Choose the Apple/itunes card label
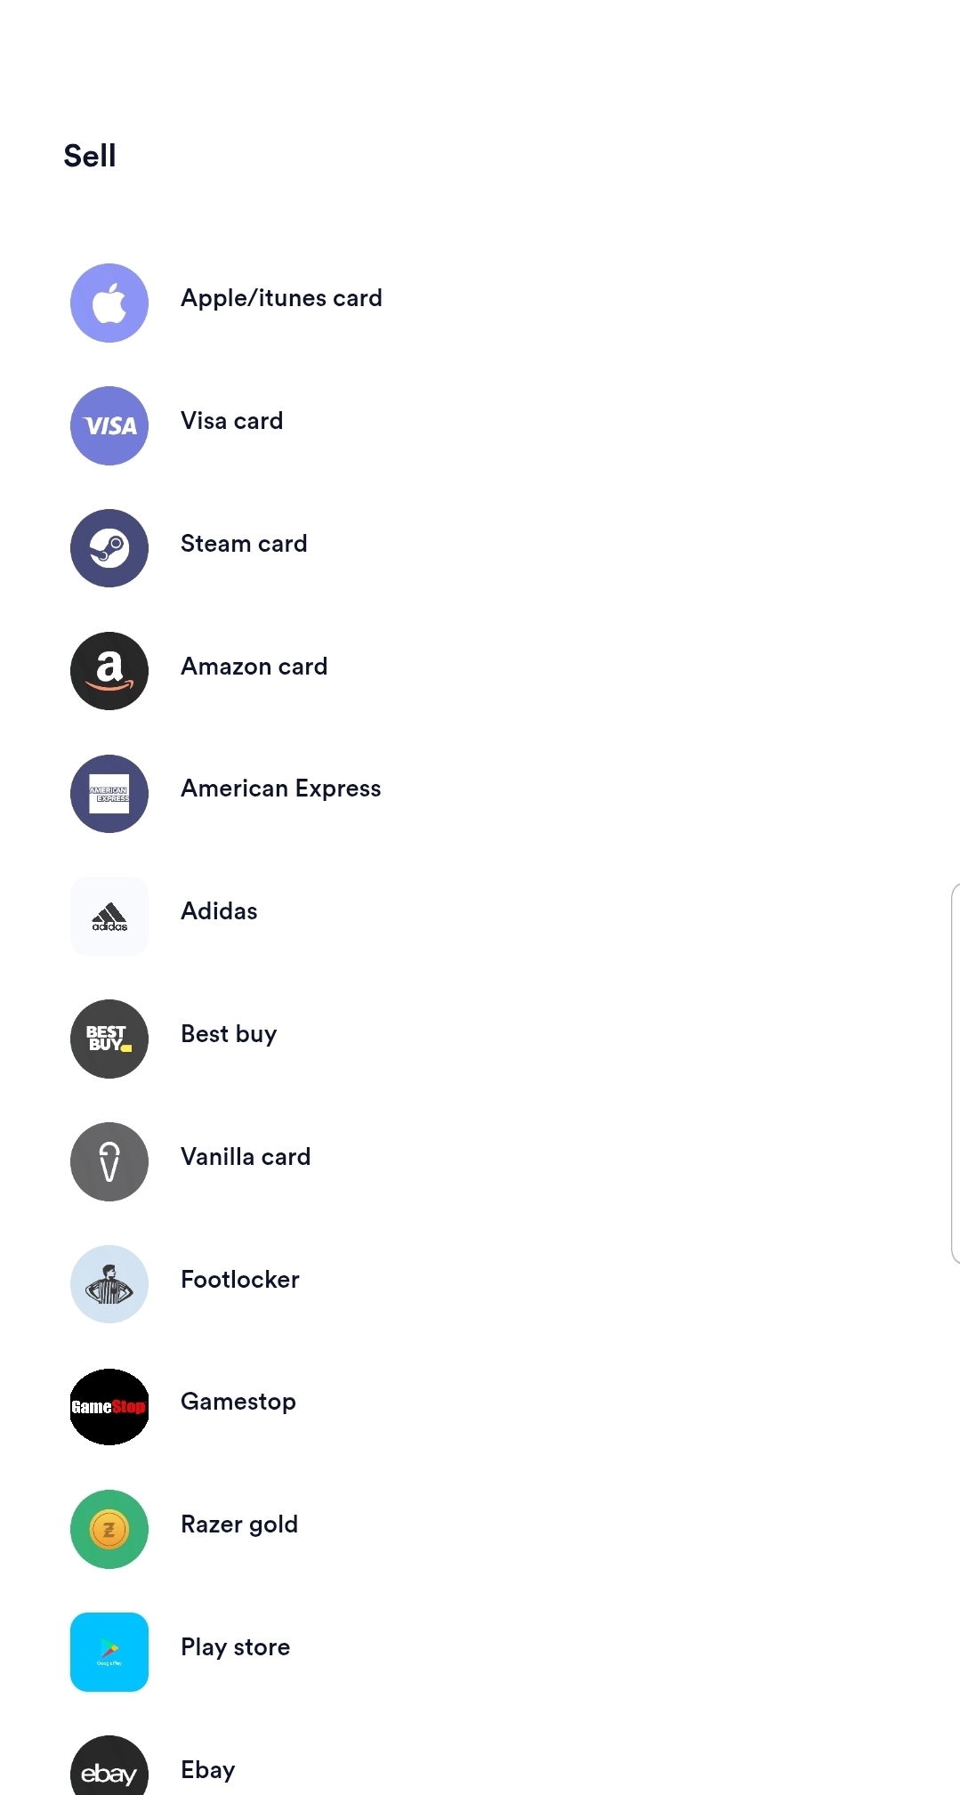 point(281,298)
